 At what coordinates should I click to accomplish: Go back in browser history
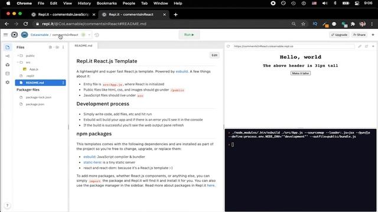(x=6, y=24)
